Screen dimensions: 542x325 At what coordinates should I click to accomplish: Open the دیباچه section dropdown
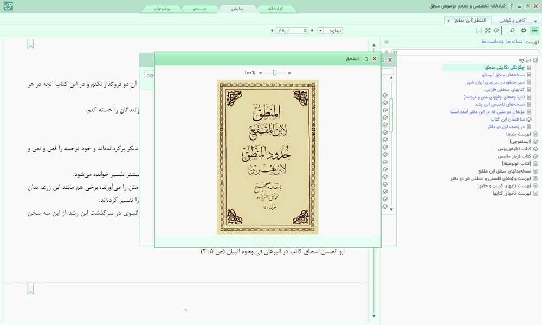[x=320, y=30]
